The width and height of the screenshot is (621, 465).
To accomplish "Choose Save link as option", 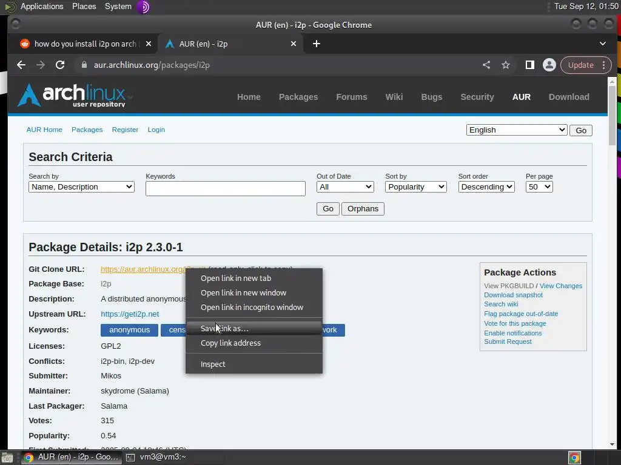I will pyautogui.click(x=254, y=329).
